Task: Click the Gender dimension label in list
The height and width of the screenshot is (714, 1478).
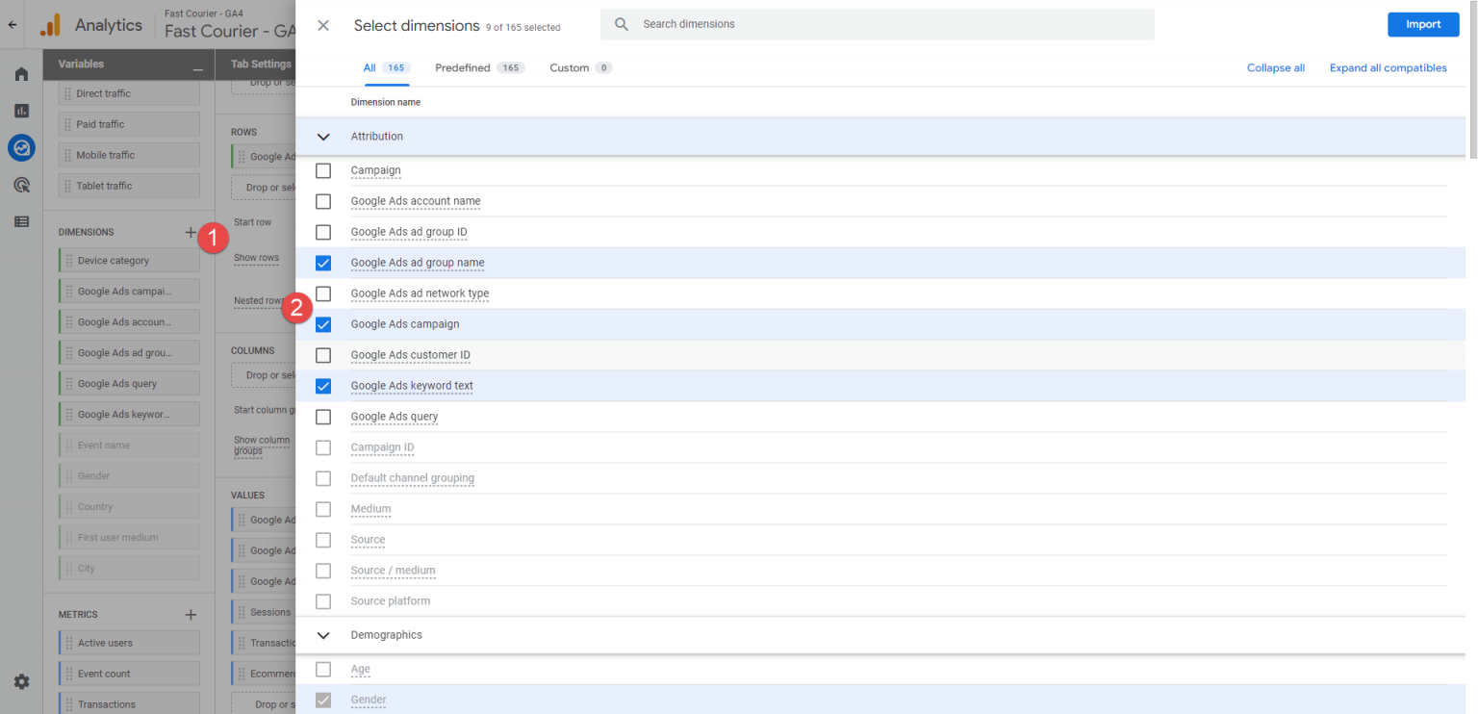Action: [x=369, y=700]
